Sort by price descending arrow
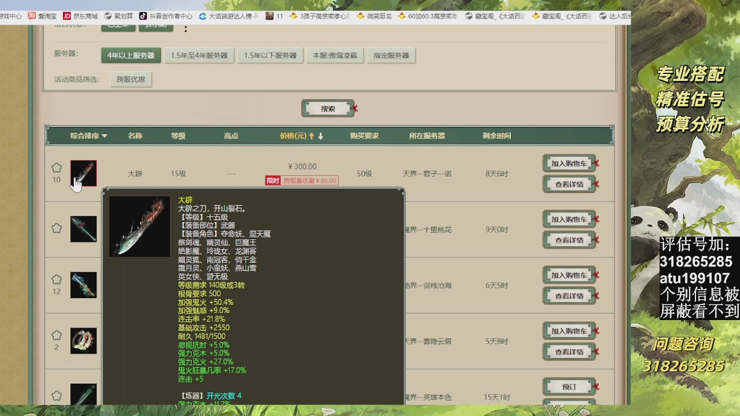 click(x=321, y=136)
